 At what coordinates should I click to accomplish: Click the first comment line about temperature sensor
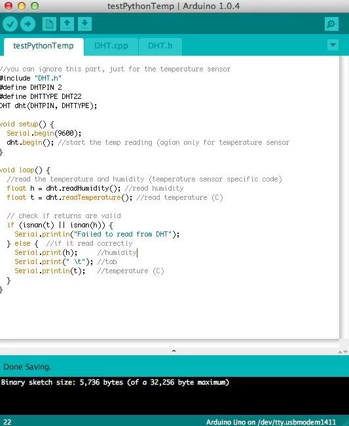click(115, 69)
